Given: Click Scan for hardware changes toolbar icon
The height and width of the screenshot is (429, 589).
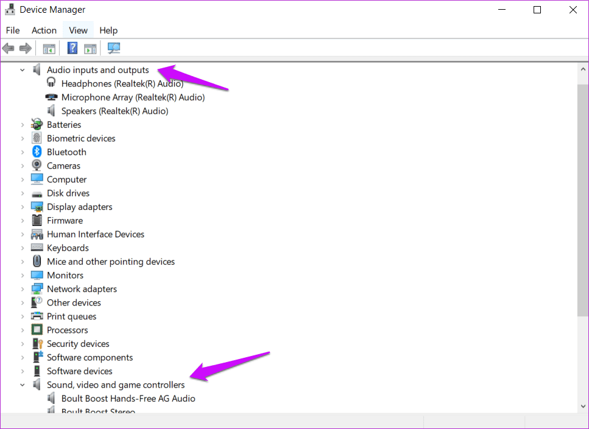Looking at the screenshot, I should (114, 48).
